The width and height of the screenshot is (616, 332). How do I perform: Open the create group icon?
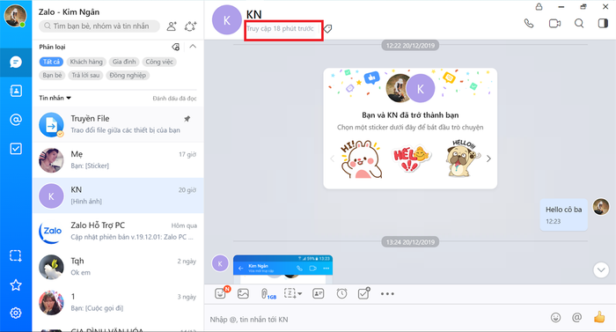click(191, 26)
